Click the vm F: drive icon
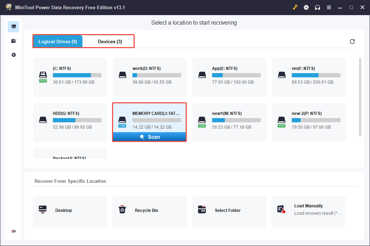This screenshot has height=246, width=370. (282, 75)
